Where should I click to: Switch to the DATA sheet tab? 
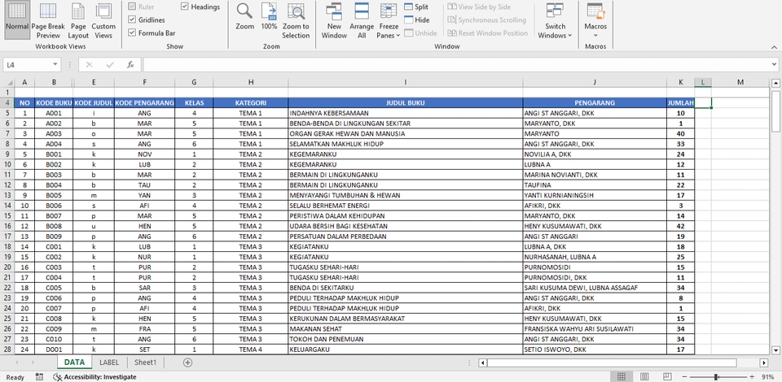click(74, 362)
